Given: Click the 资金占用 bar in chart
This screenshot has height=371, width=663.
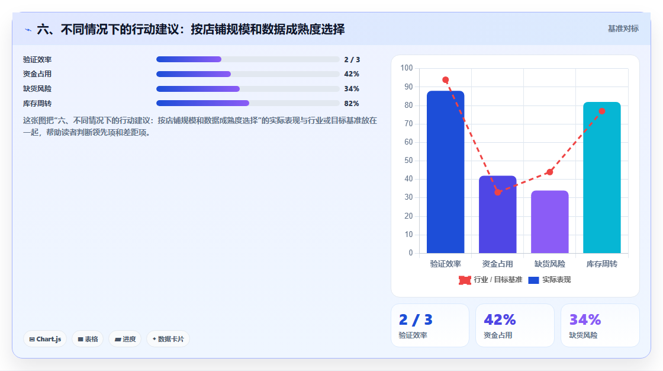Looking at the screenshot, I should pos(498,215).
